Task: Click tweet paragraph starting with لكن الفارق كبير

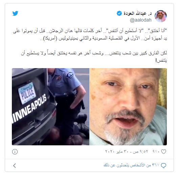Action: [x=94, y=57]
